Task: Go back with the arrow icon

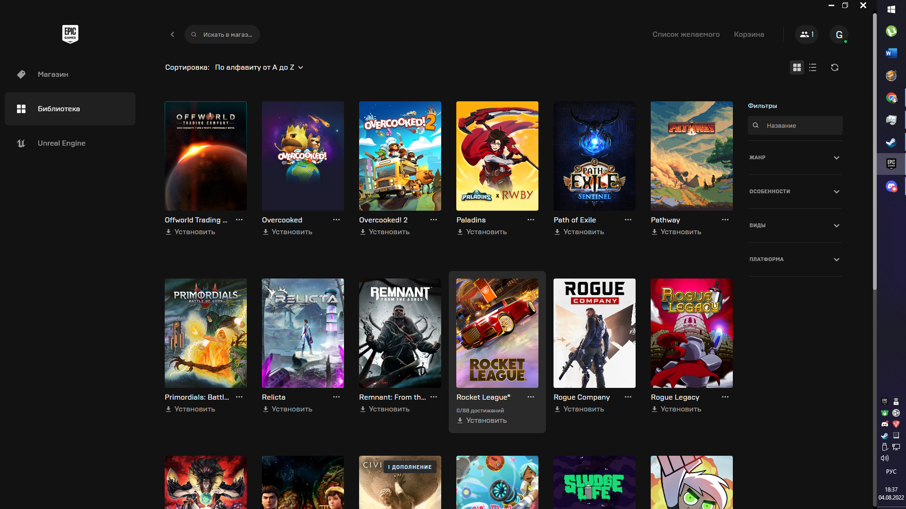Action: coord(172,34)
